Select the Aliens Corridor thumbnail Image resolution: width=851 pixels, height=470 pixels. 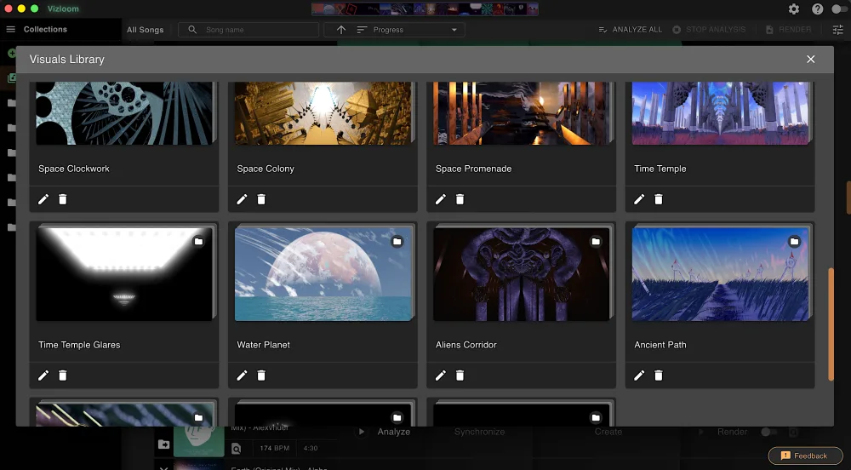point(522,274)
